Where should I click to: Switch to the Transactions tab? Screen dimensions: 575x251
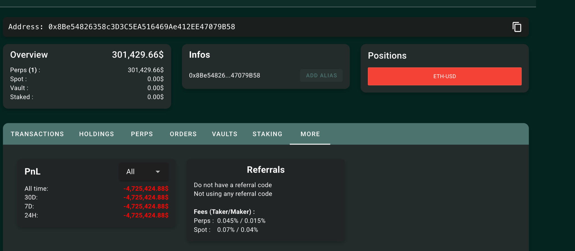(x=37, y=134)
